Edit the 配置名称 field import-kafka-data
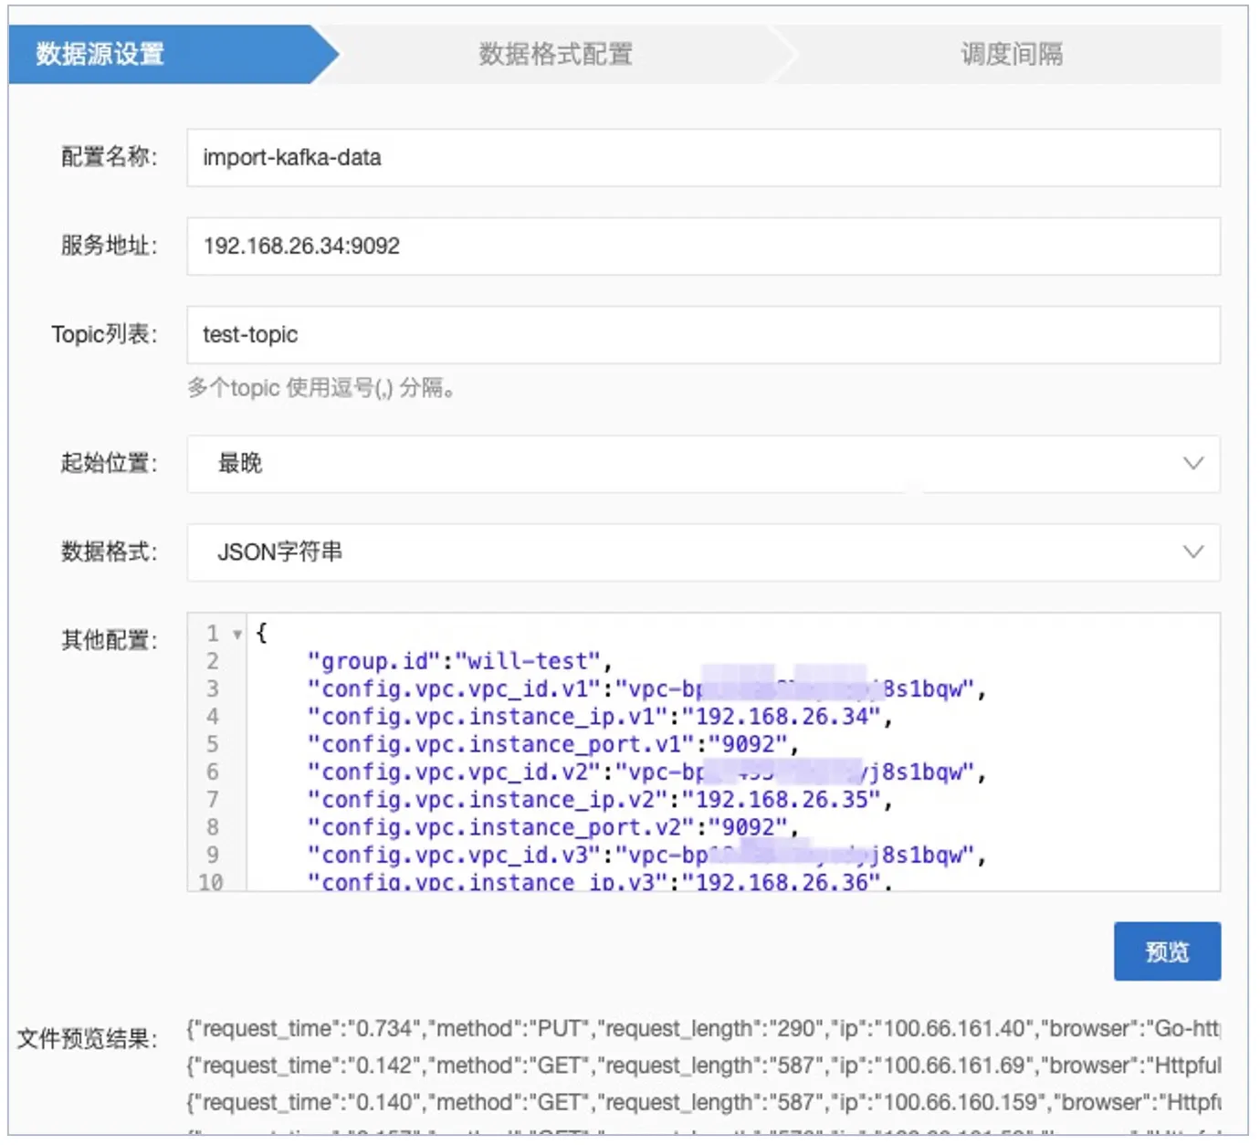This screenshot has height=1145, width=1260. click(x=703, y=158)
